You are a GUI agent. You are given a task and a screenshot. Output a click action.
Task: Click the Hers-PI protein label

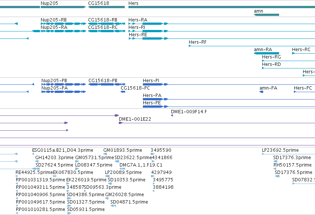point(151,81)
